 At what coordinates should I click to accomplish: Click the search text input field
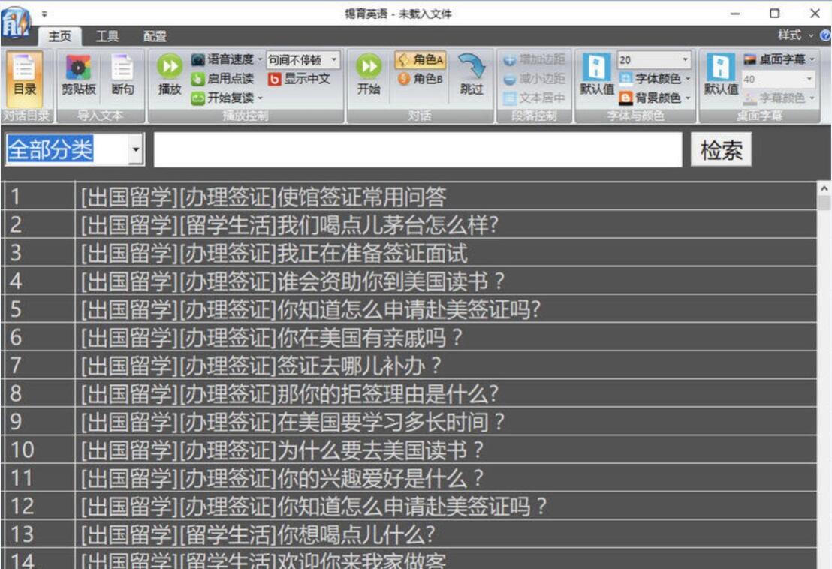[418, 149]
